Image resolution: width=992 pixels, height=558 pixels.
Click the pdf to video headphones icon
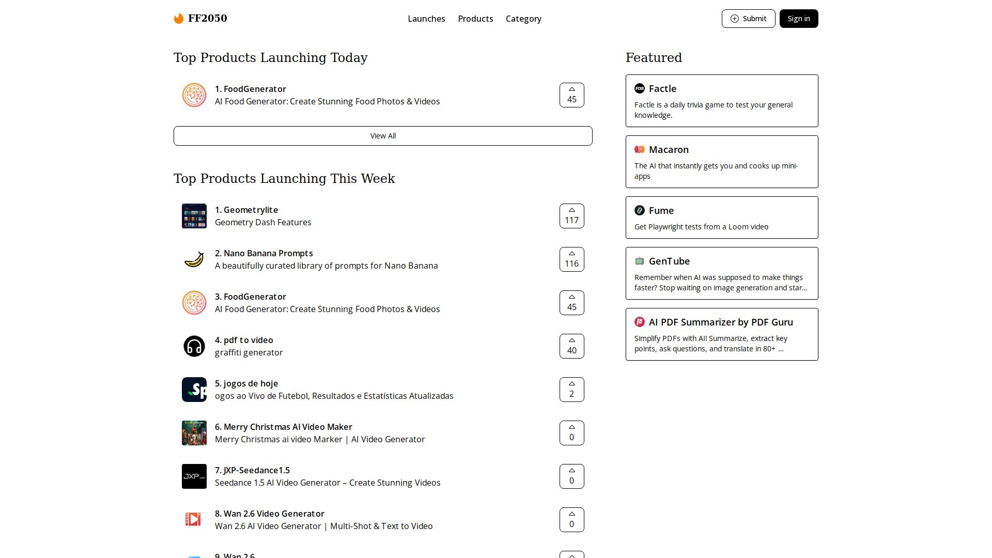194,346
